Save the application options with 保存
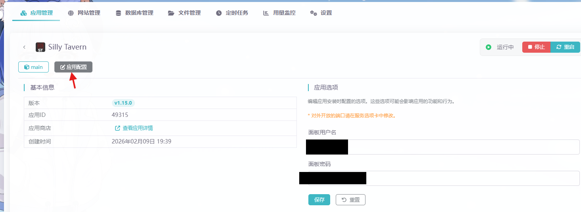 (319, 200)
